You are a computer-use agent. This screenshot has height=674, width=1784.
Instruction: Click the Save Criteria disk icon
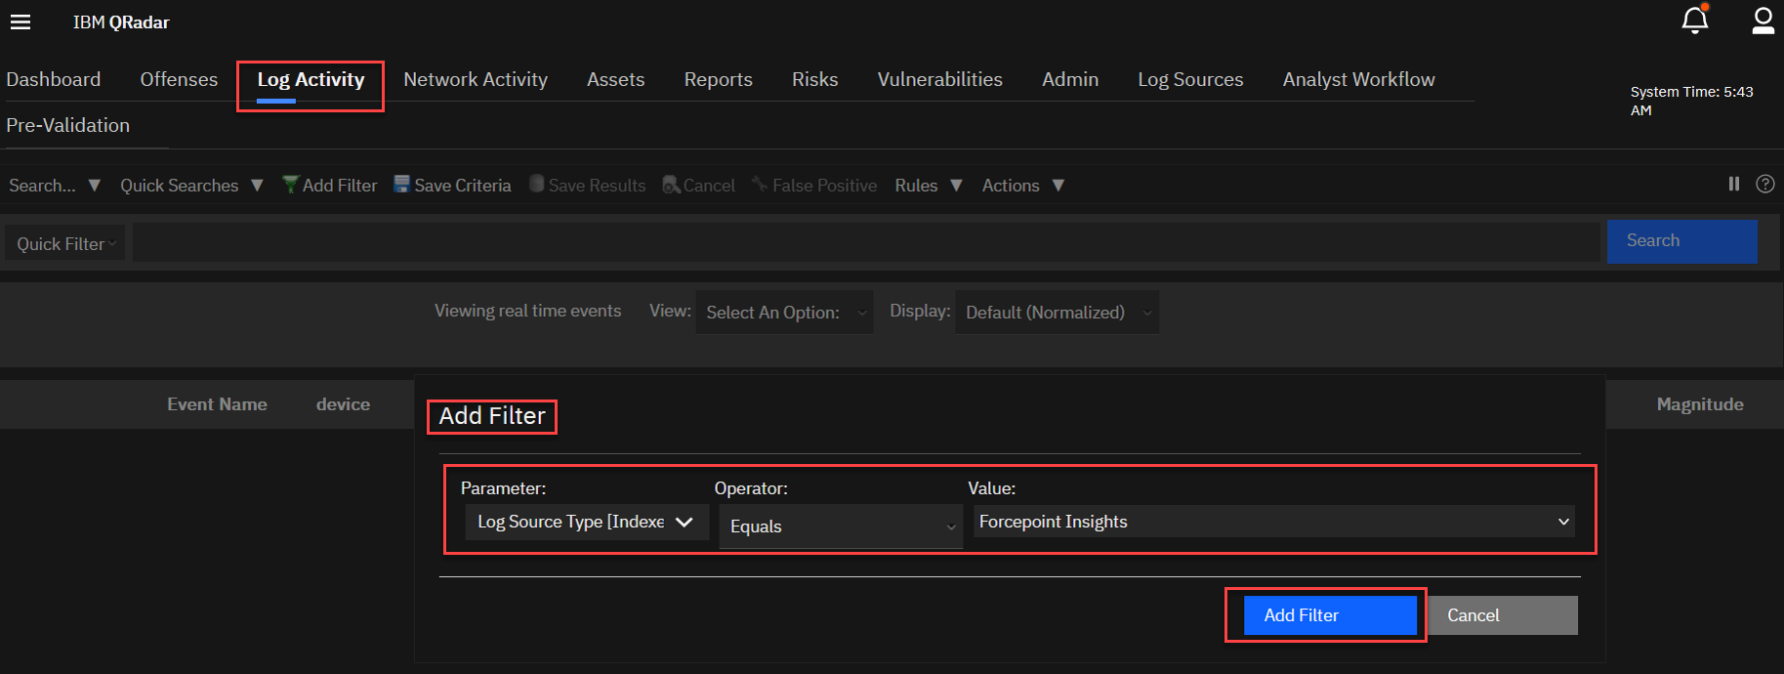(401, 185)
